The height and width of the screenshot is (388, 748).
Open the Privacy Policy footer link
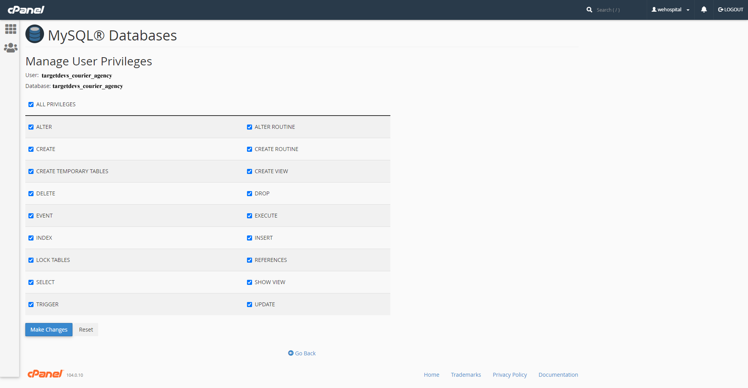(510, 375)
